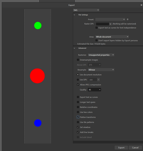Close the Export dialog
Viewport: 143px width, 151px height.
pyautogui.click(x=141, y=5)
